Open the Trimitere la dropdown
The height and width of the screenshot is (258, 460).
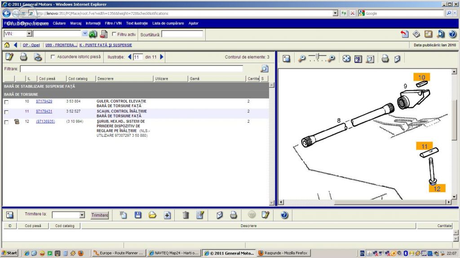pyautogui.click(x=82, y=215)
